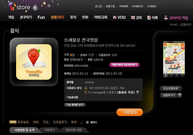Click the help icon next to 상품퍼가기
The height and width of the screenshot is (135, 193).
180,95
